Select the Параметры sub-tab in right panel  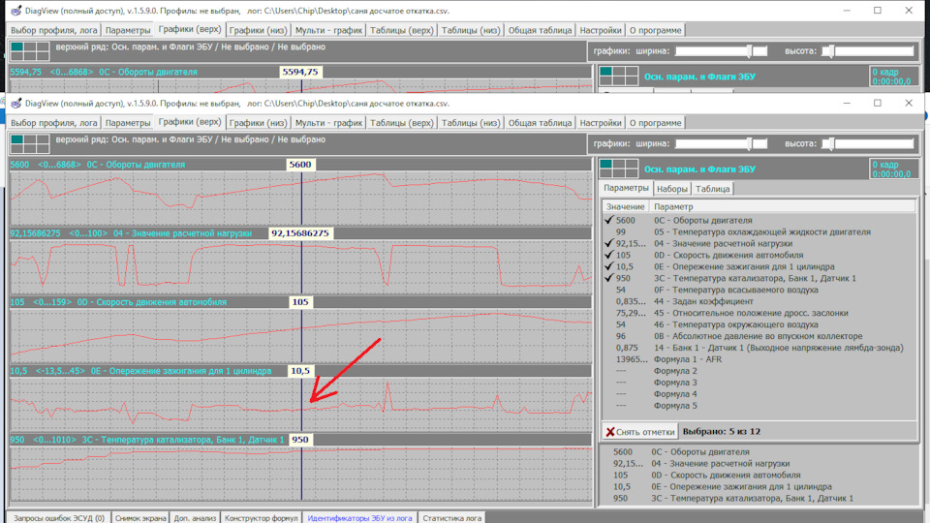point(626,188)
